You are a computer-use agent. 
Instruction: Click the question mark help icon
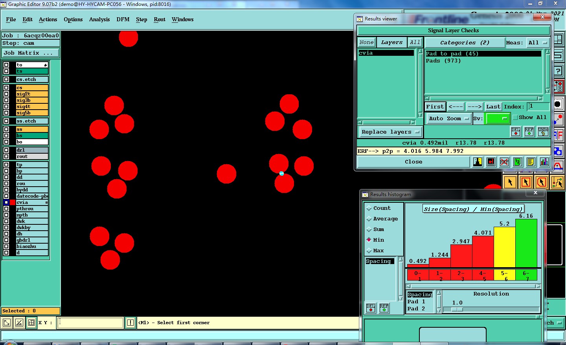[558, 71]
